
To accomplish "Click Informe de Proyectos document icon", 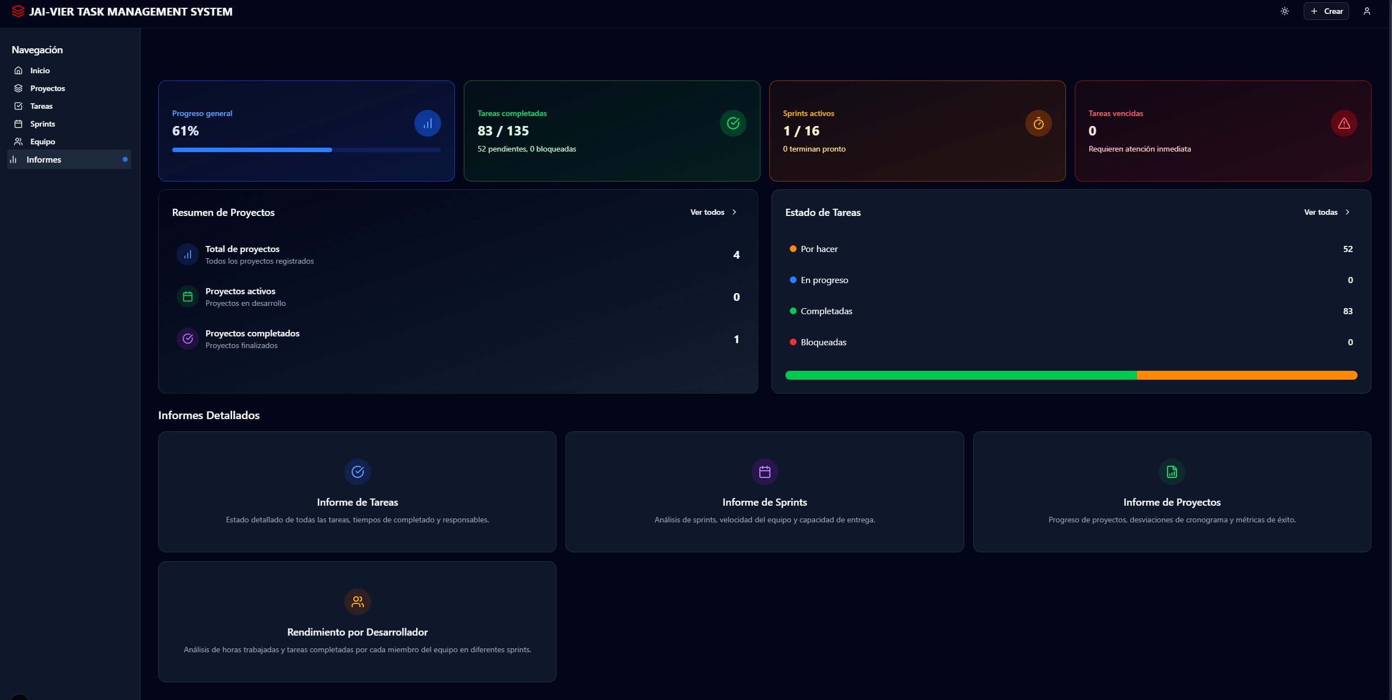I will pyautogui.click(x=1171, y=472).
